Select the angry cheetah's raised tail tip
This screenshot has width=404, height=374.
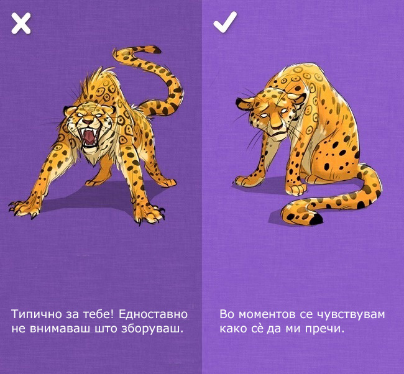(154, 50)
